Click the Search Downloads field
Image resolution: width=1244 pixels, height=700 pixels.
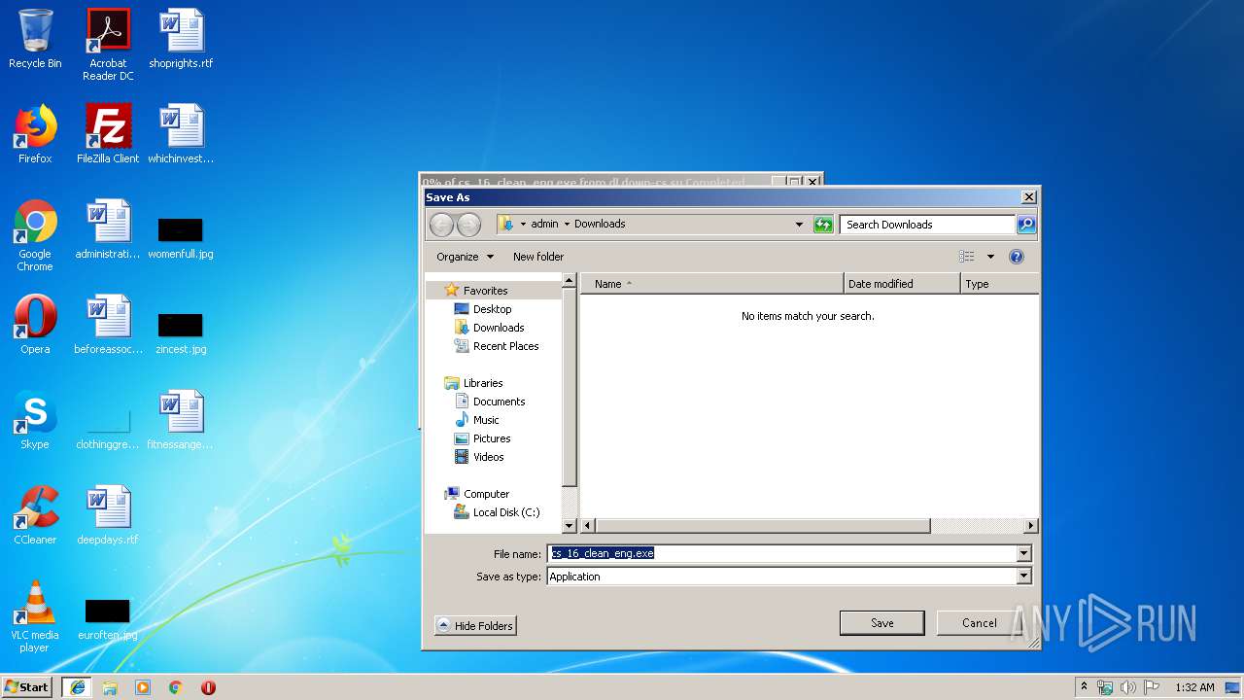[927, 225]
